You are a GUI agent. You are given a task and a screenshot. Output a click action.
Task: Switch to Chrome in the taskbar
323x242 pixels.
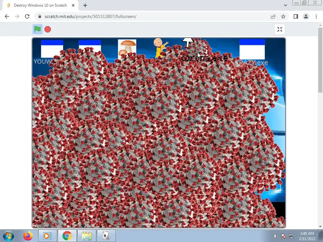pos(67,236)
